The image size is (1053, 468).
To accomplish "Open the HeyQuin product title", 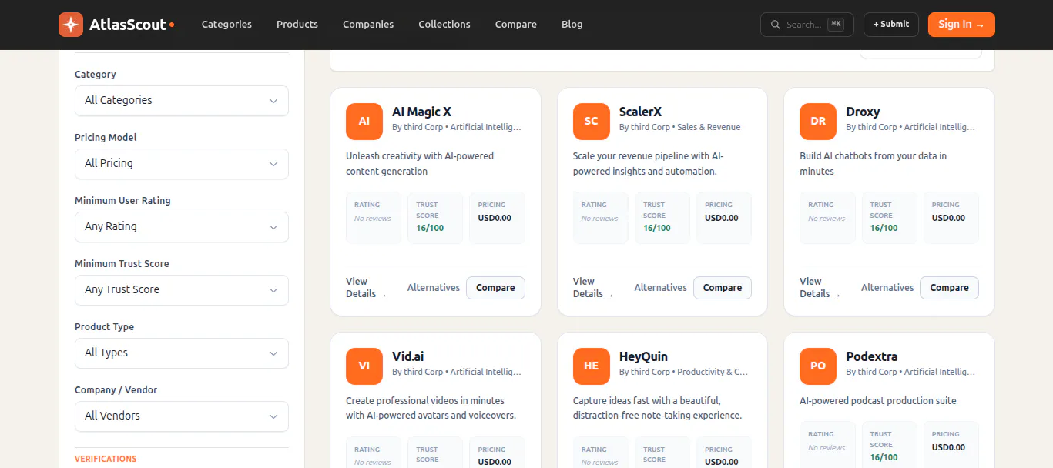I will click(x=643, y=357).
